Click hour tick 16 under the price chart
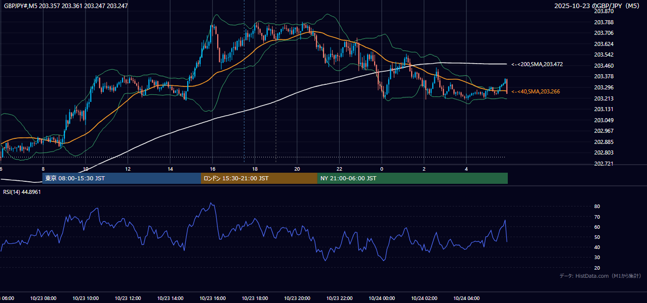The height and width of the screenshot is (303, 647). [213, 169]
